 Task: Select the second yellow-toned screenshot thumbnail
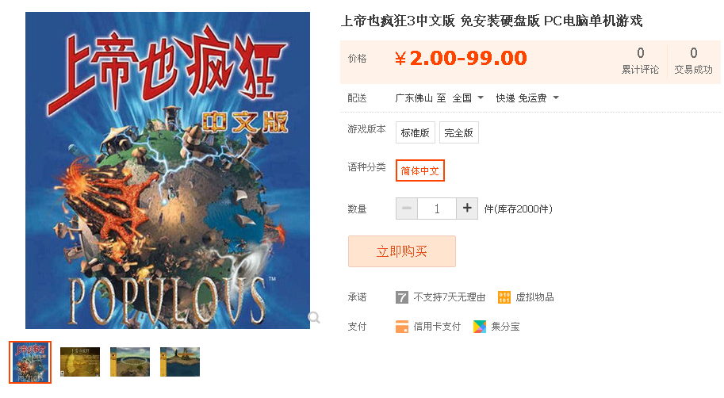[80, 362]
